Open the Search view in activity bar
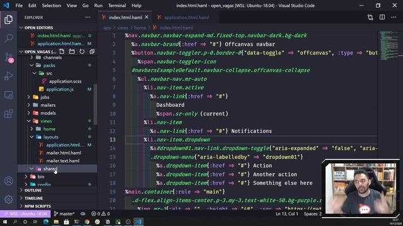This screenshot has height=226, width=403. click(8, 38)
